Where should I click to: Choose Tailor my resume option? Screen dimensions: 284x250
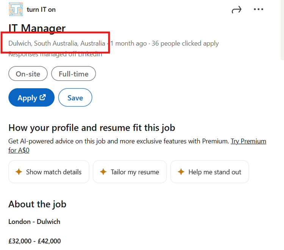coord(130,172)
